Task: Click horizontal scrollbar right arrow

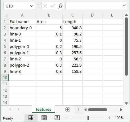Action: [121, 110]
